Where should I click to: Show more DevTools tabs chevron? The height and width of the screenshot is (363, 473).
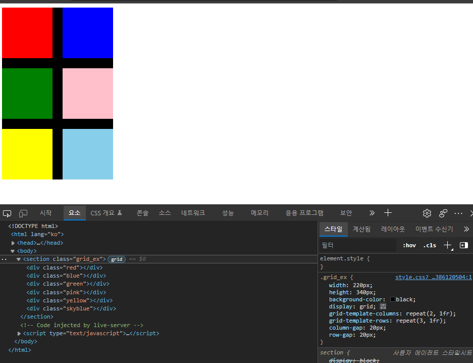(372, 213)
